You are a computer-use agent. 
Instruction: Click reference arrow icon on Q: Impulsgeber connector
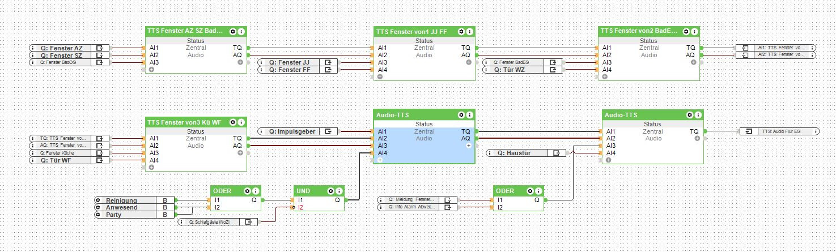click(328, 131)
